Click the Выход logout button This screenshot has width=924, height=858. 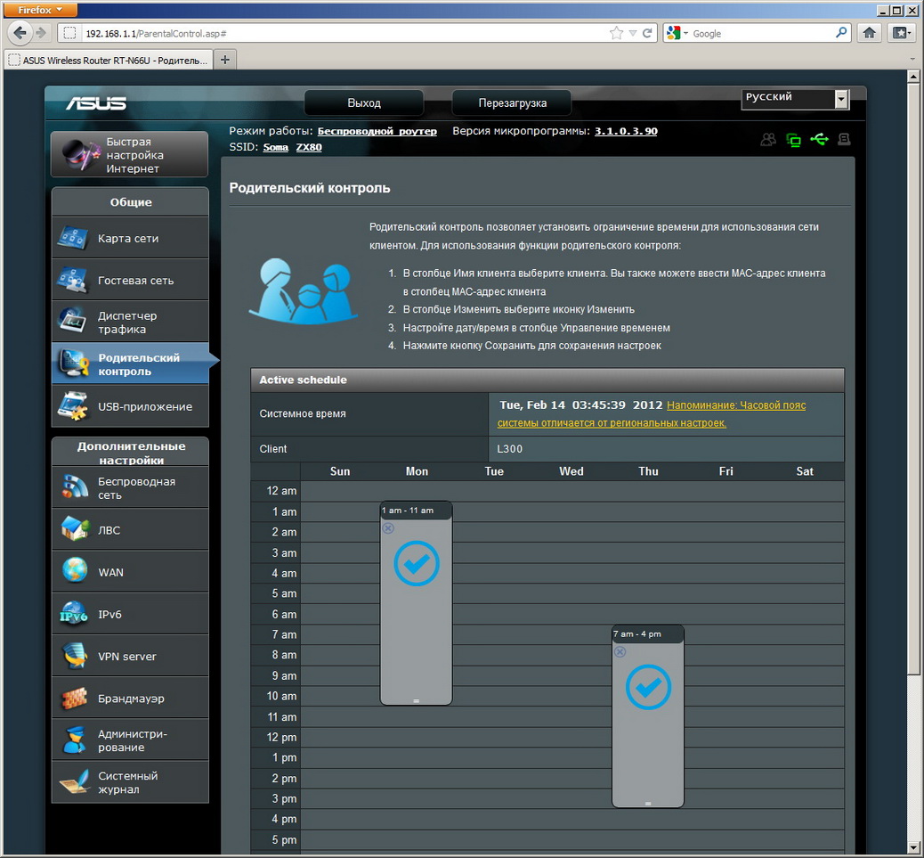364,102
